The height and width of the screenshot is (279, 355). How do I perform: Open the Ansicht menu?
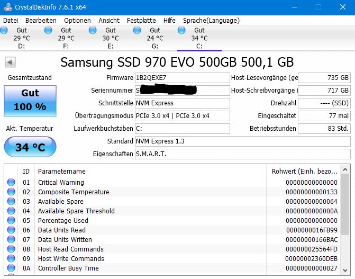click(109, 21)
